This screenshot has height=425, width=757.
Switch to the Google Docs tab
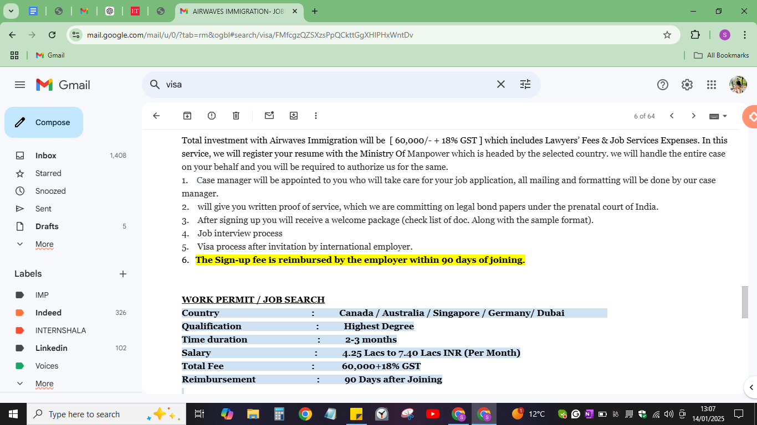coord(33,11)
